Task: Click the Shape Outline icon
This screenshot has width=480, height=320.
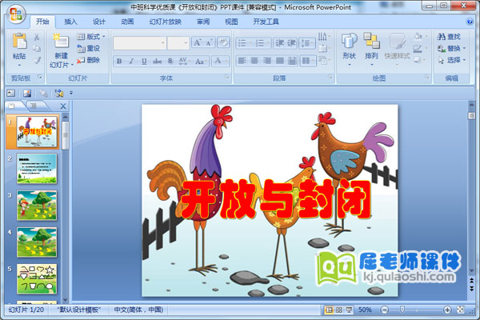Action: 418,48
